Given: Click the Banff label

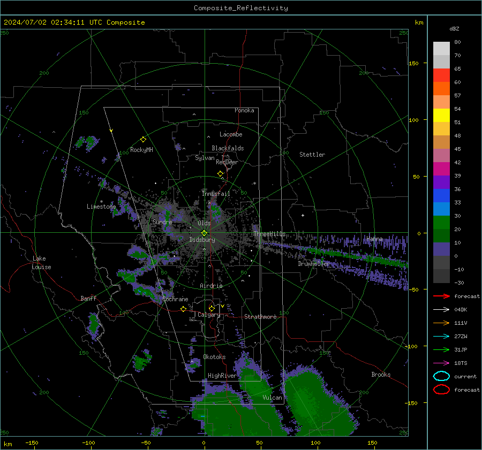Looking at the screenshot, I should (x=88, y=299).
